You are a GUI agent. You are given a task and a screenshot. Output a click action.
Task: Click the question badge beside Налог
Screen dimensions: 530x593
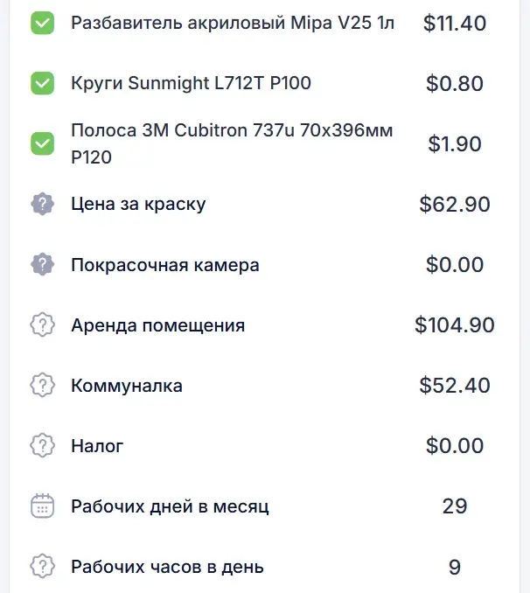(43, 445)
